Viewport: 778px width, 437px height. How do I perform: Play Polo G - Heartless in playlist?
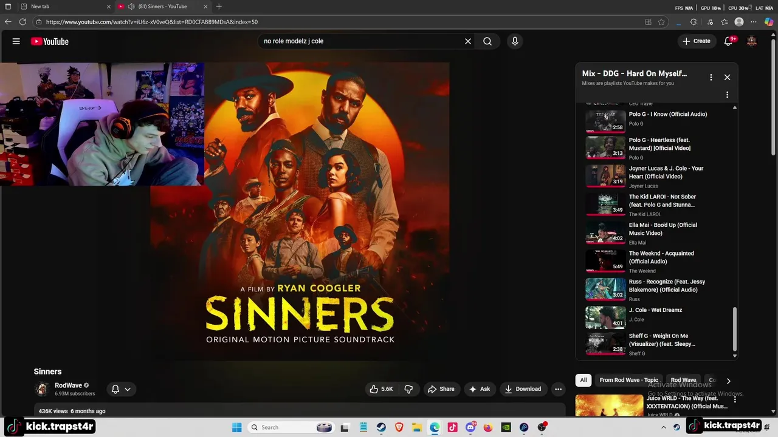[647, 148]
